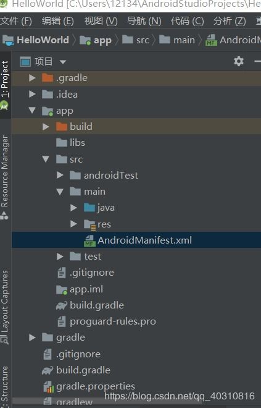This screenshot has height=408, width=261.
Task: Click the orange build folder icon
Action: (62, 127)
